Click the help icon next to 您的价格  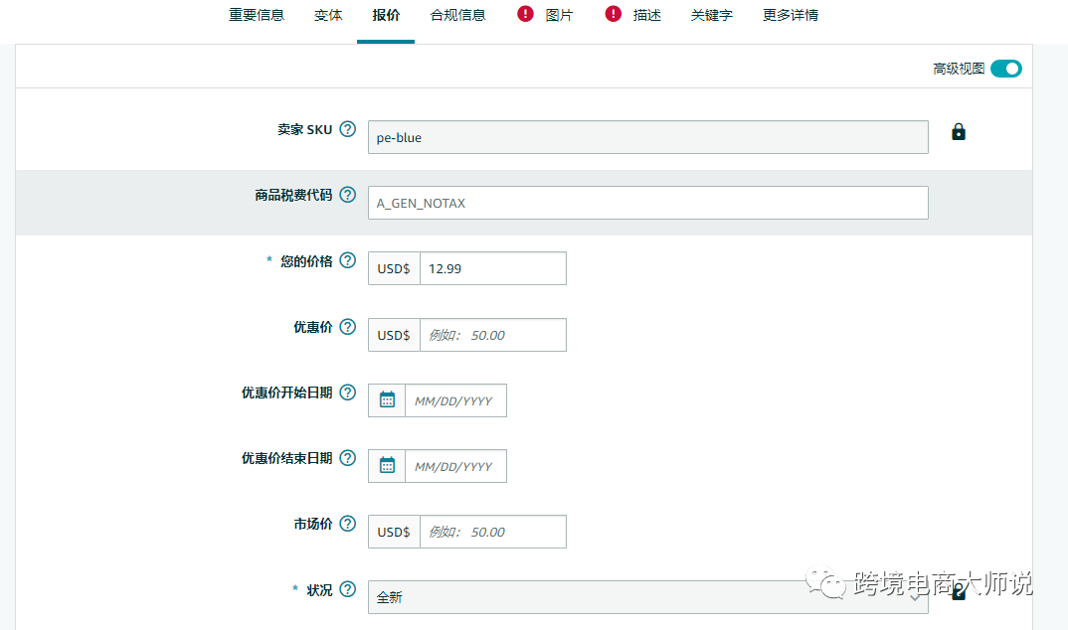pyautogui.click(x=347, y=259)
